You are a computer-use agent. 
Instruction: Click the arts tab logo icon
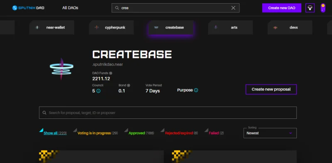pos(216,27)
